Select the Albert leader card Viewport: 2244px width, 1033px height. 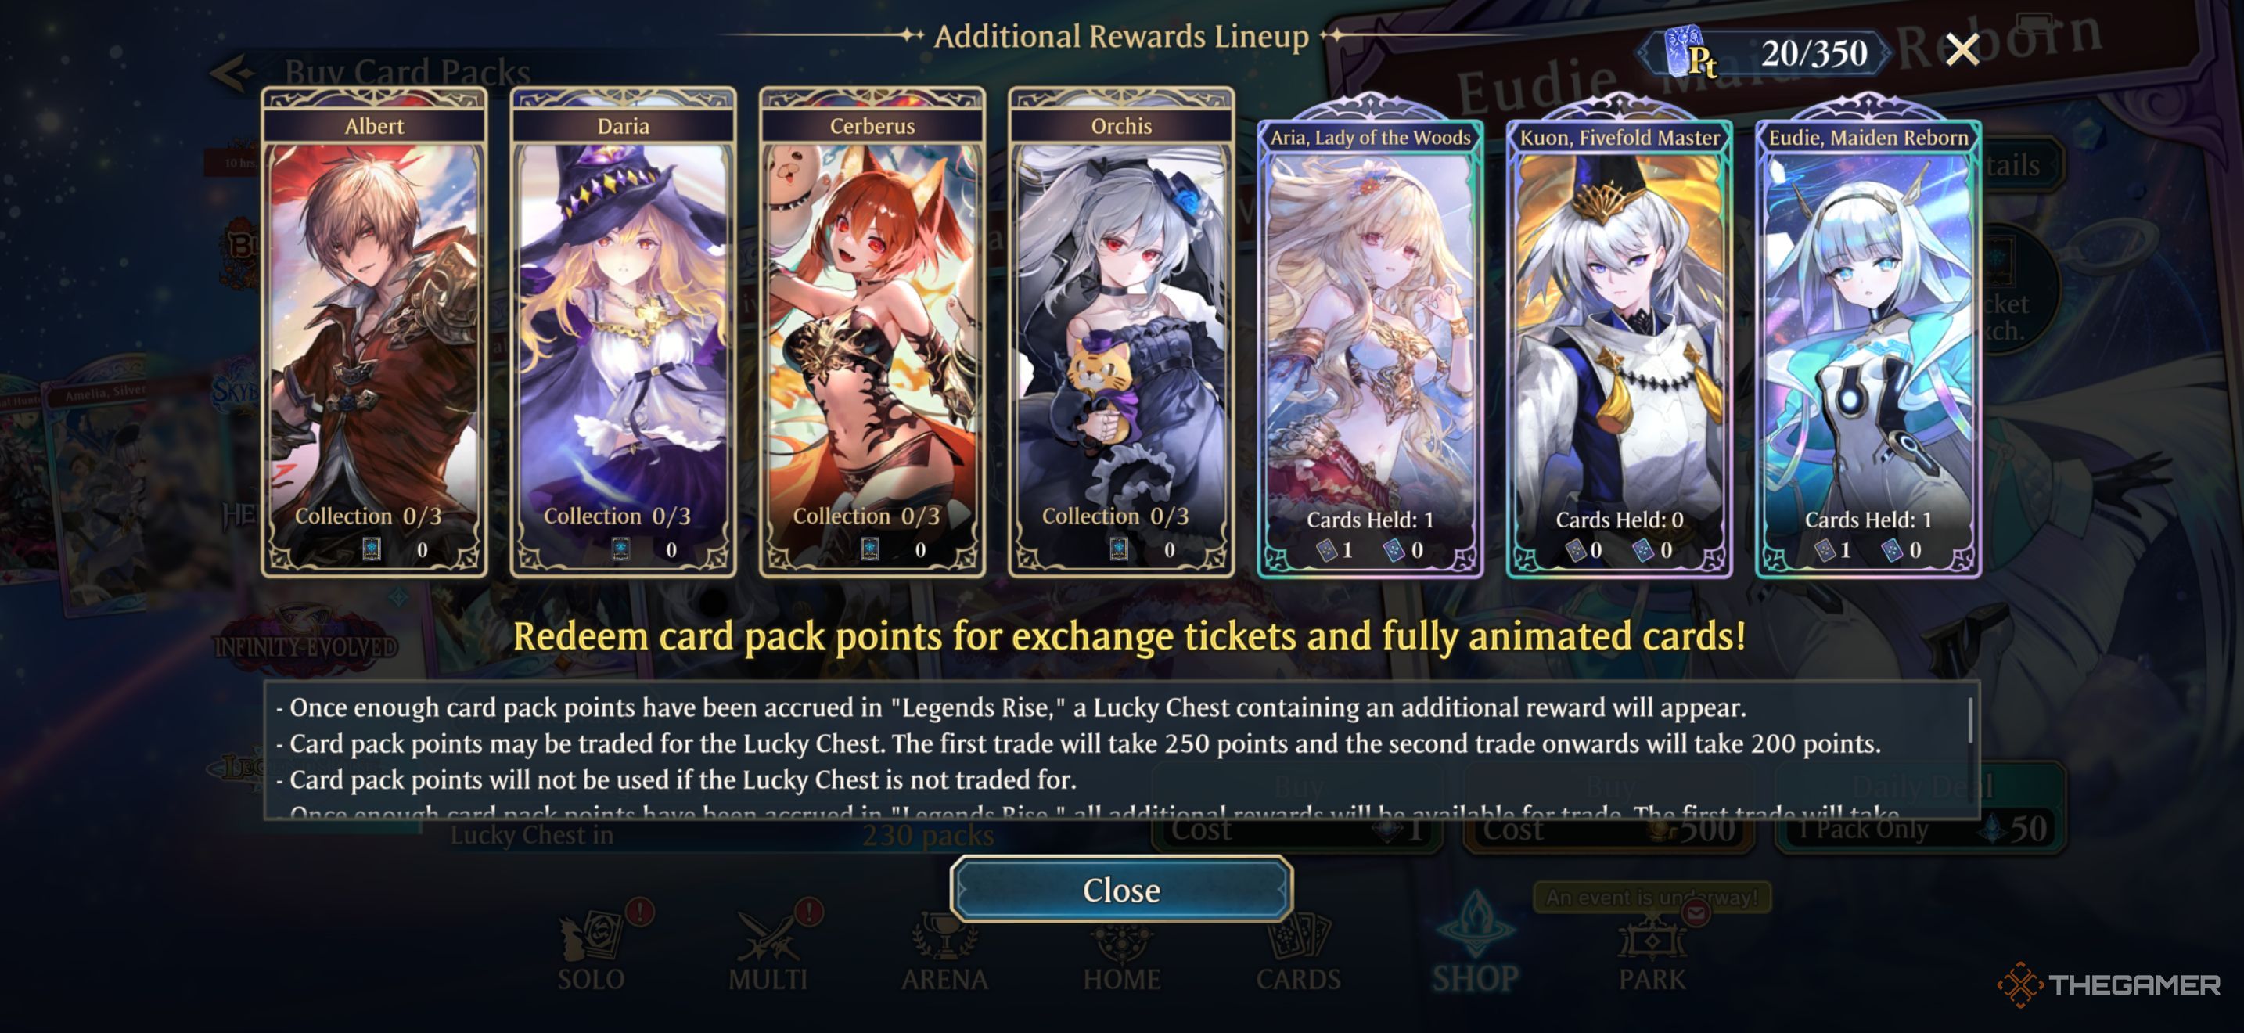[374, 333]
